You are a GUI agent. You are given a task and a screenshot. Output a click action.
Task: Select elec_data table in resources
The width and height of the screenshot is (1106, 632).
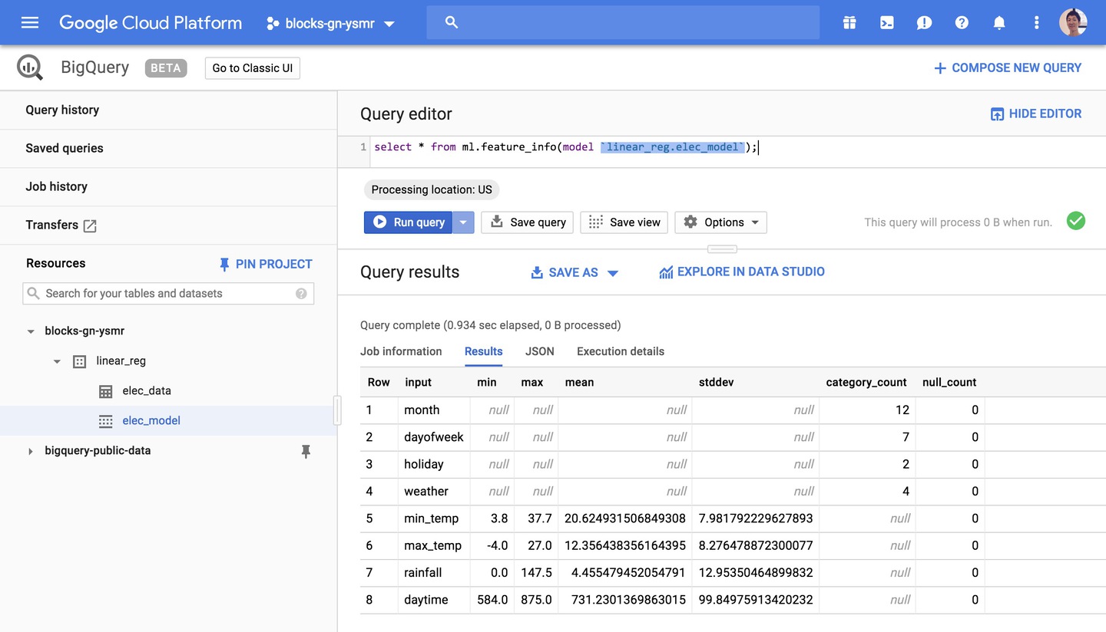click(x=147, y=390)
